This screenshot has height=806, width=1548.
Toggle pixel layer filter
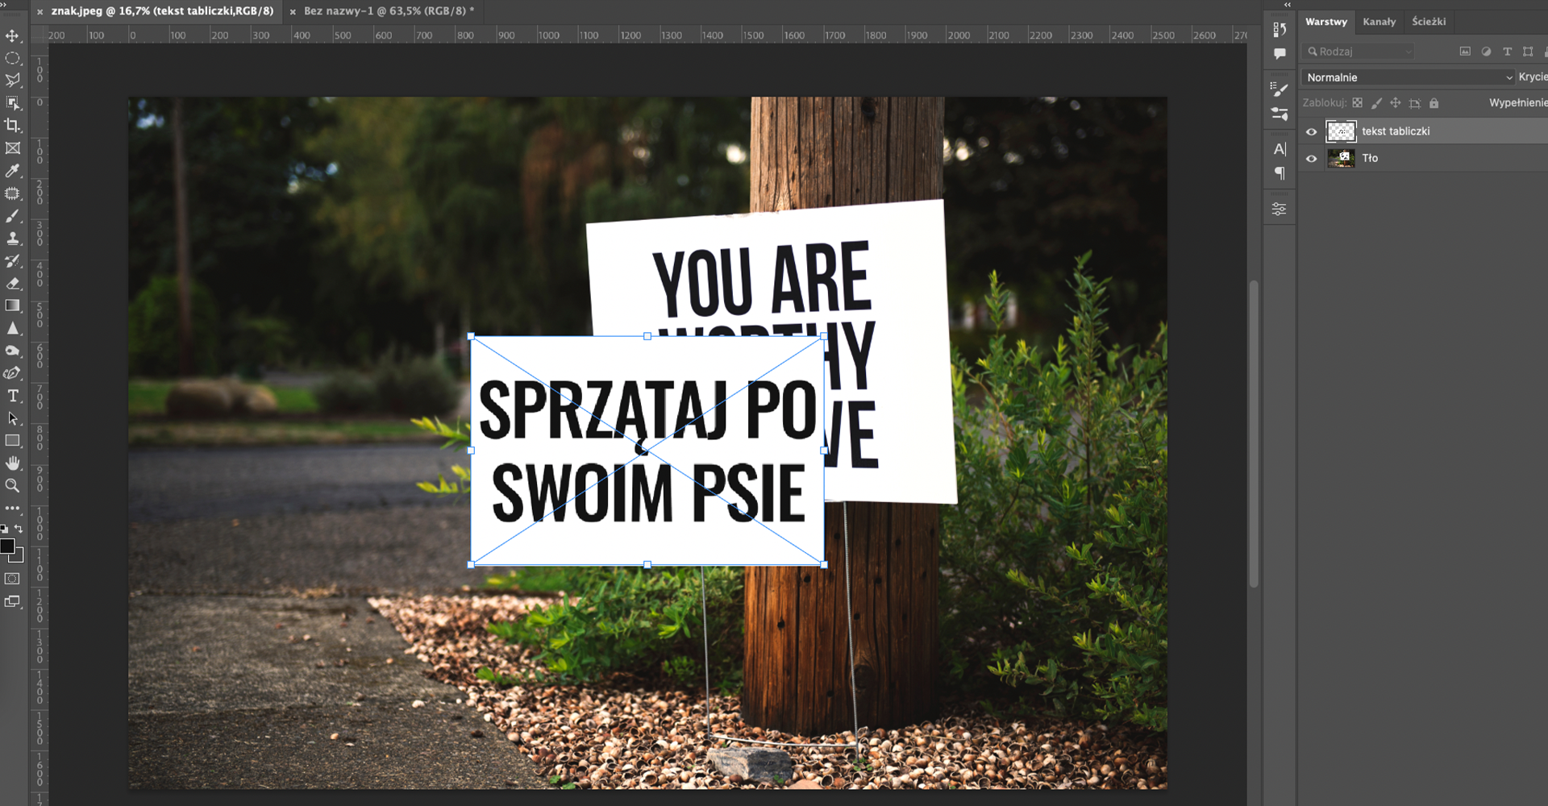[x=1465, y=52]
